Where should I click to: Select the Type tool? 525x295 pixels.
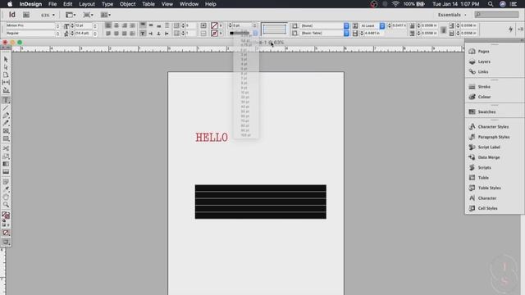click(x=6, y=100)
